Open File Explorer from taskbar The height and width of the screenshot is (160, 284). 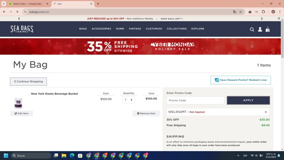(x=64, y=156)
